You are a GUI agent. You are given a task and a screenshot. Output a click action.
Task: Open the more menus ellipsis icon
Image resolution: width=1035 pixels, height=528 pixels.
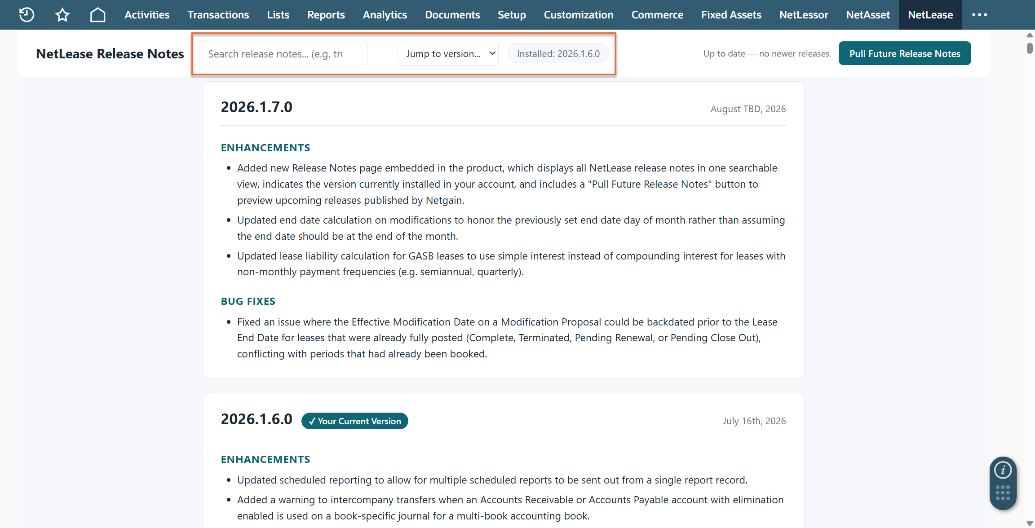[979, 15]
